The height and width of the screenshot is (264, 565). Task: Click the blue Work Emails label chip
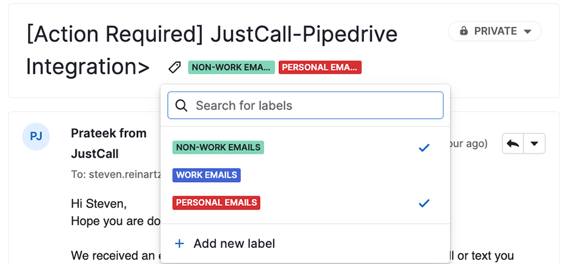206,175
